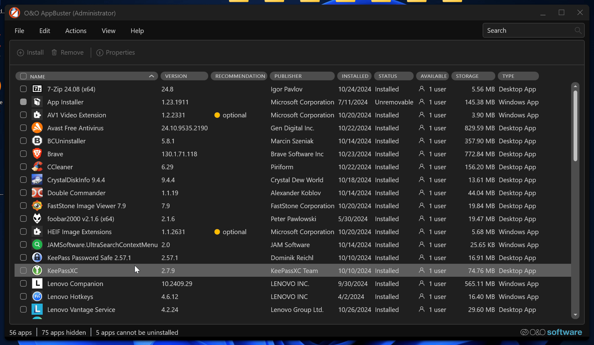Sort by the Recommendation column header
Viewport: 594px width, 345px height.
[239, 76]
